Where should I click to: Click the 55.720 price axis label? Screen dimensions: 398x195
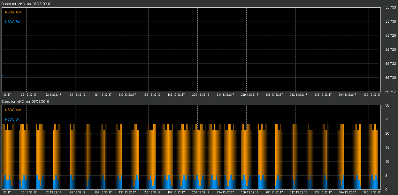[x=391, y=78]
